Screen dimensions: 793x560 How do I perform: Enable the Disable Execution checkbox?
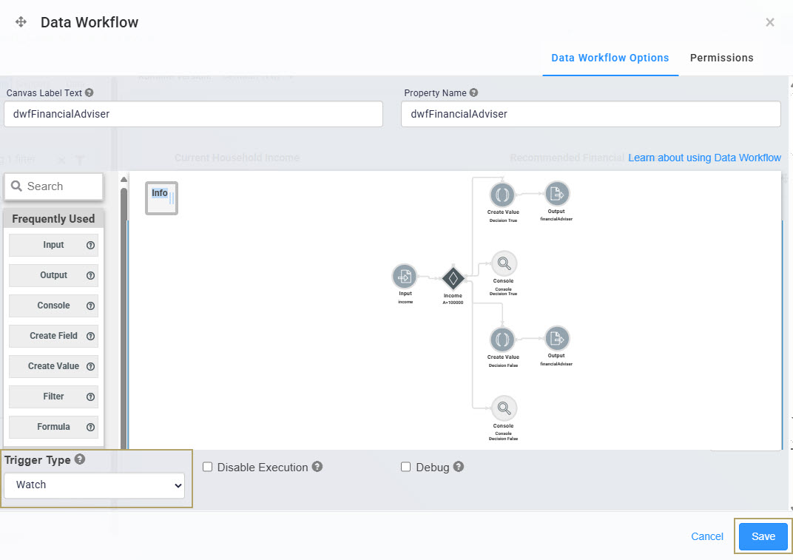coord(207,467)
